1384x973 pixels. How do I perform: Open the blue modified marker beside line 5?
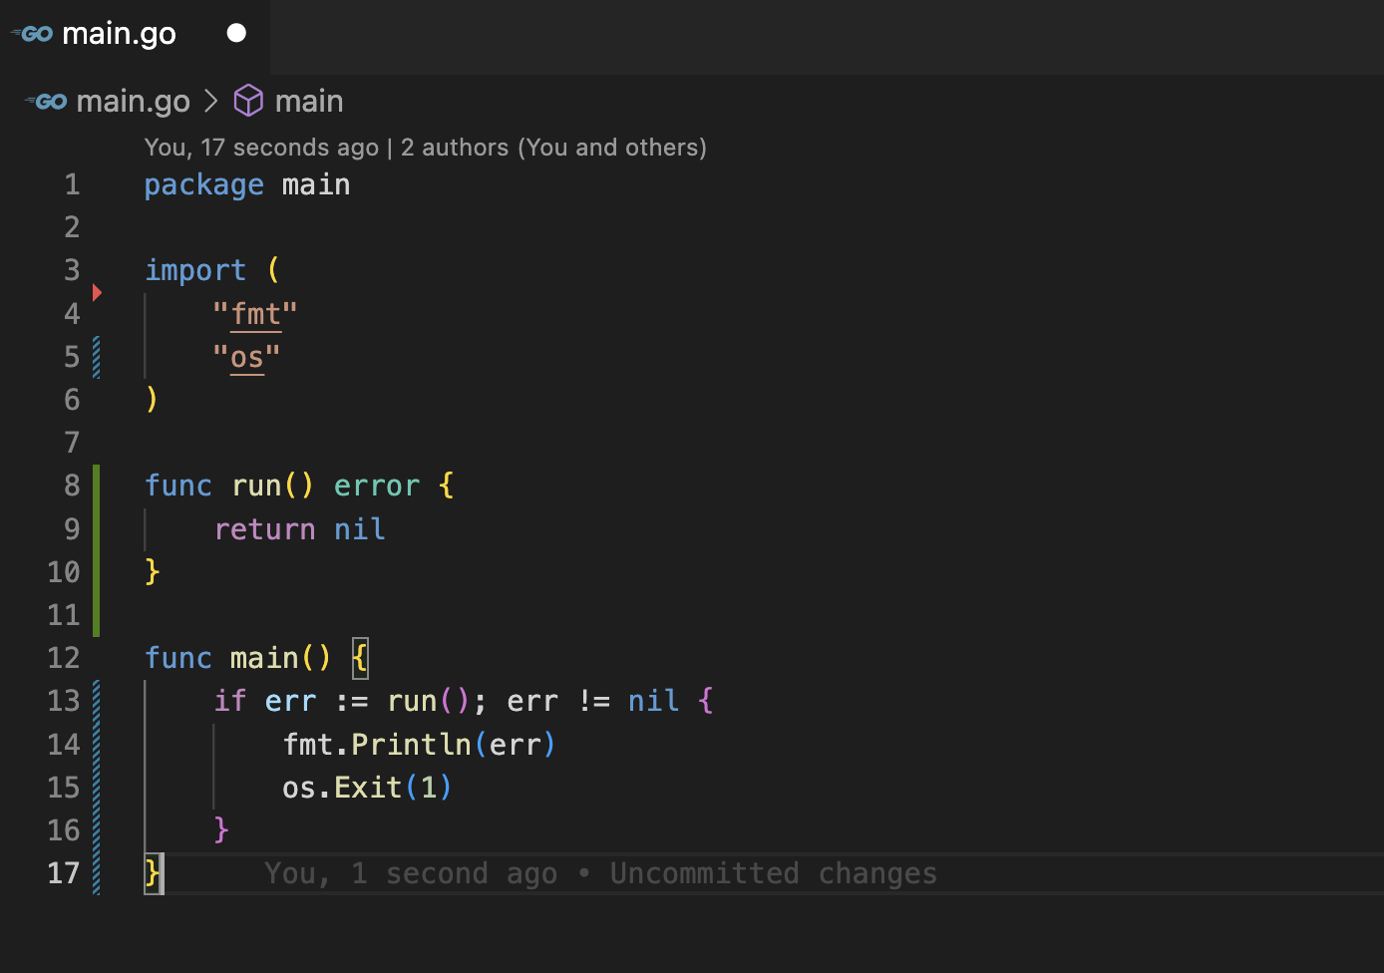(97, 357)
